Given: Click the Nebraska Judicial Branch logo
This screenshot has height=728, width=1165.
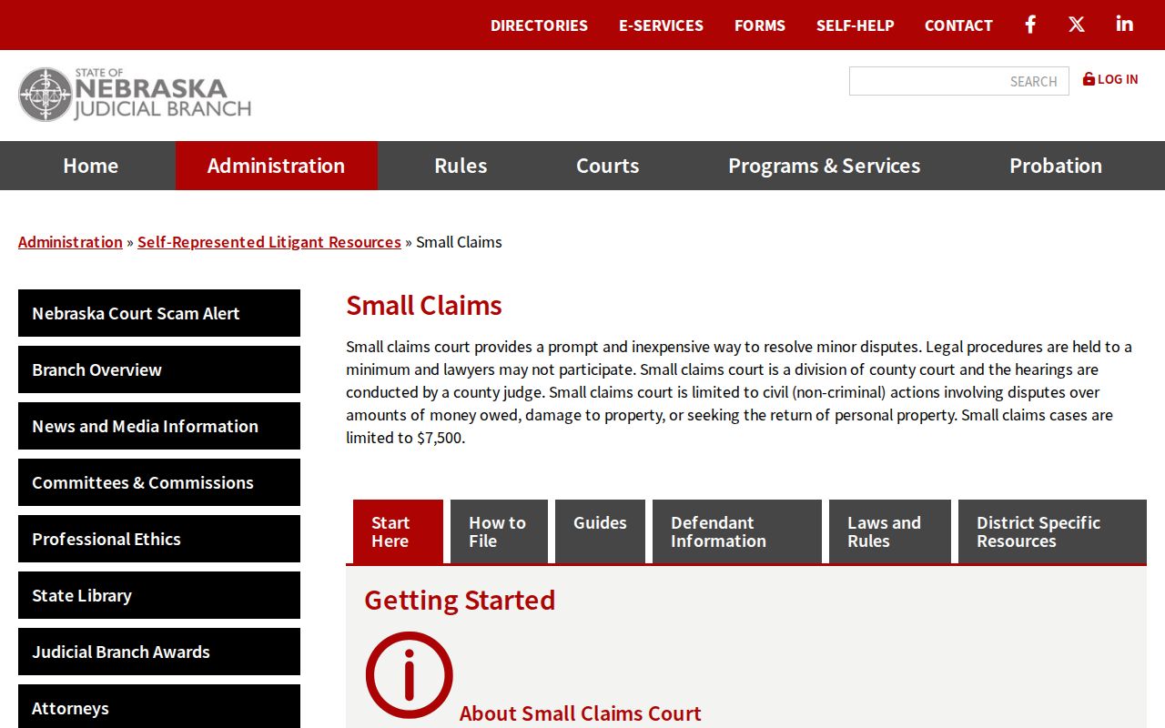Looking at the screenshot, I should pyautogui.click(x=135, y=94).
